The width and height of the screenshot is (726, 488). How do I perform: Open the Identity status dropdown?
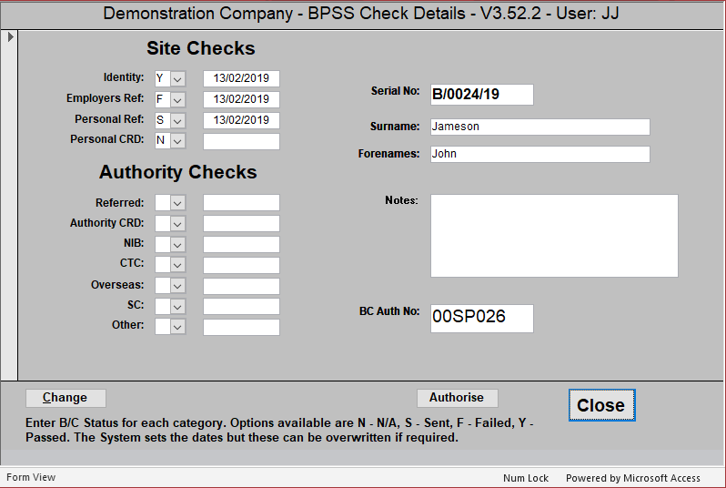pos(177,79)
